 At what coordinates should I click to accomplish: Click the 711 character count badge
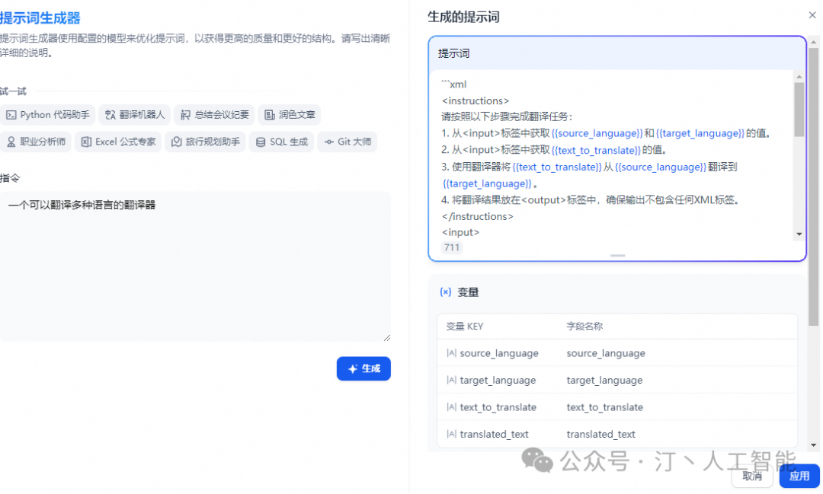coord(451,247)
